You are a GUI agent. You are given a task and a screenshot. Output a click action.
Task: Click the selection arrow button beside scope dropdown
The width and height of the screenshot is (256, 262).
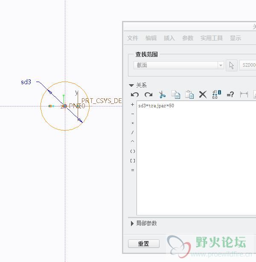click(232, 65)
